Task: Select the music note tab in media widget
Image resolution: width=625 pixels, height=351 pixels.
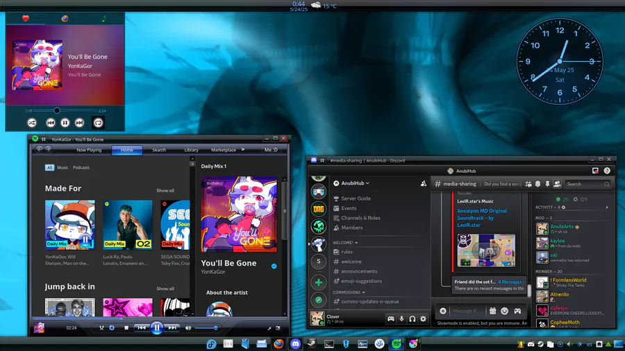Action: (x=104, y=18)
